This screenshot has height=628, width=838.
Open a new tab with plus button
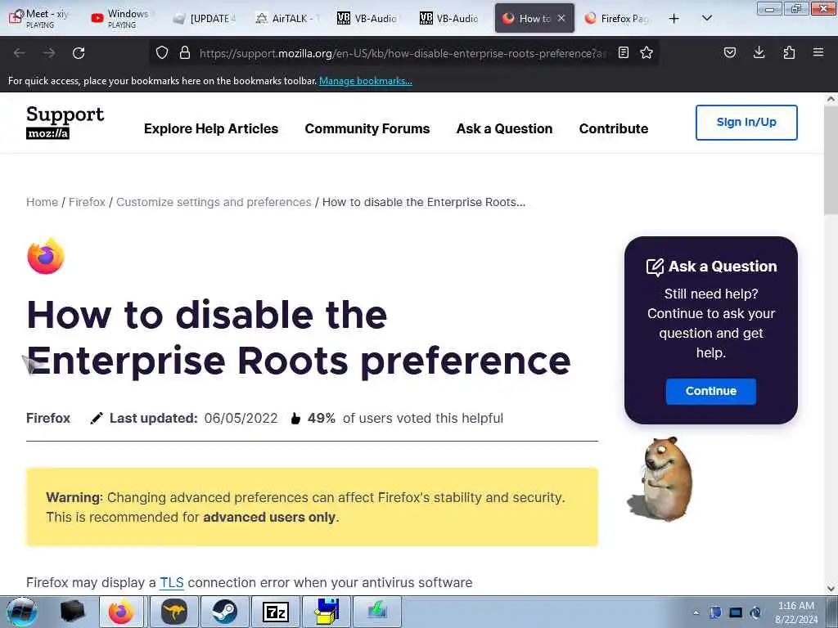click(x=674, y=19)
